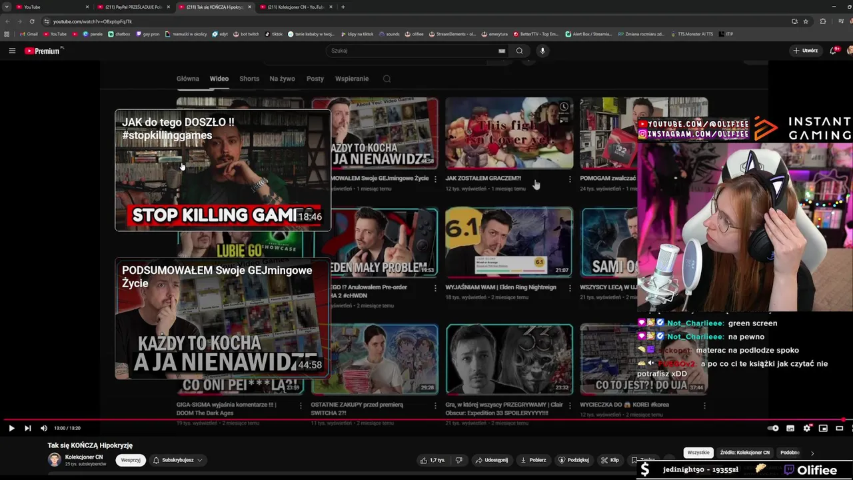
Task: Open the StreamElements bookmark
Action: (452, 34)
